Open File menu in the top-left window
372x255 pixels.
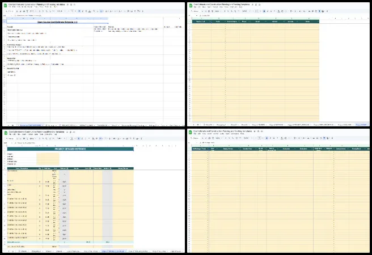pos(10,7)
